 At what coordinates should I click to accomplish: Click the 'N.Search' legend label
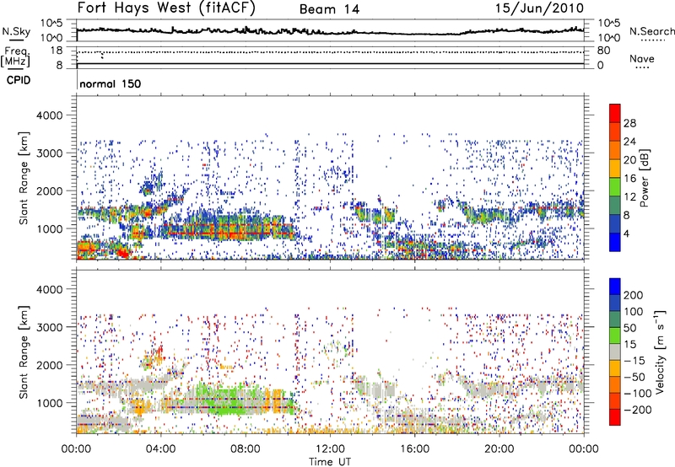point(652,31)
